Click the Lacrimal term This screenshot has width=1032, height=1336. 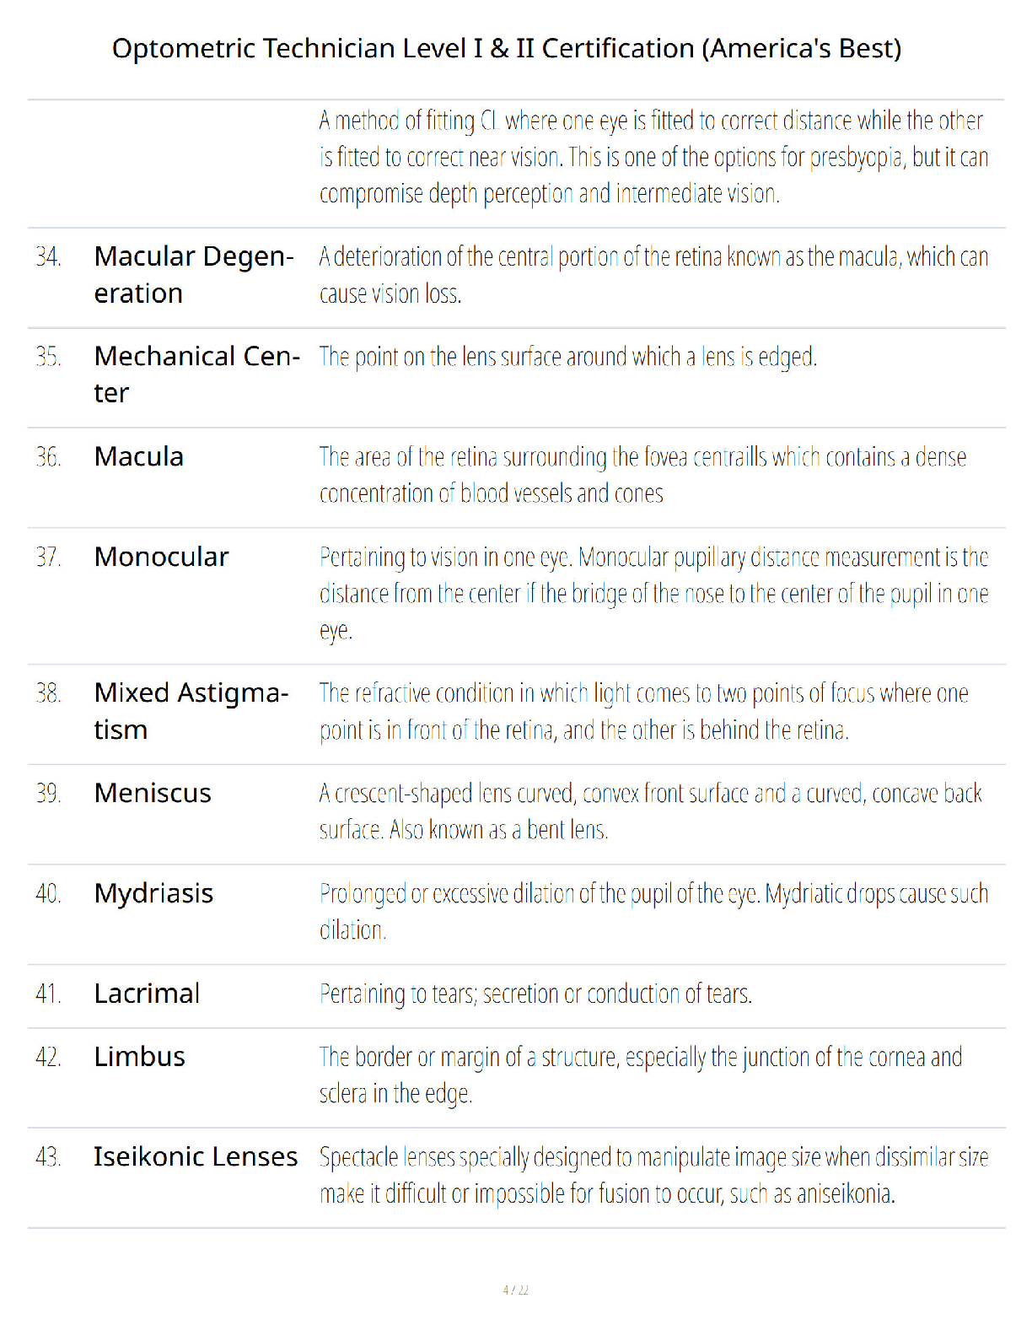click(x=147, y=994)
